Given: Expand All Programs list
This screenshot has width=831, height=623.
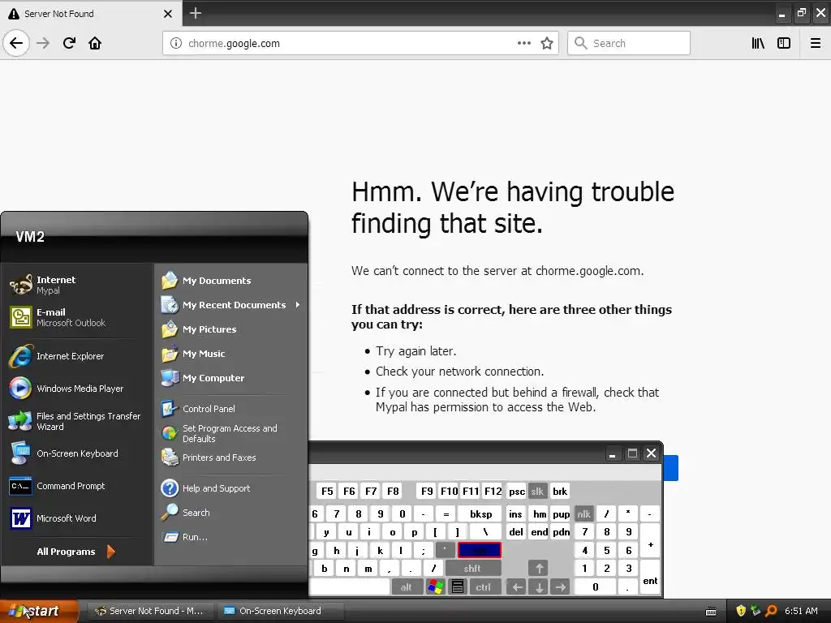Looking at the screenshot, I should coord(75,552).
